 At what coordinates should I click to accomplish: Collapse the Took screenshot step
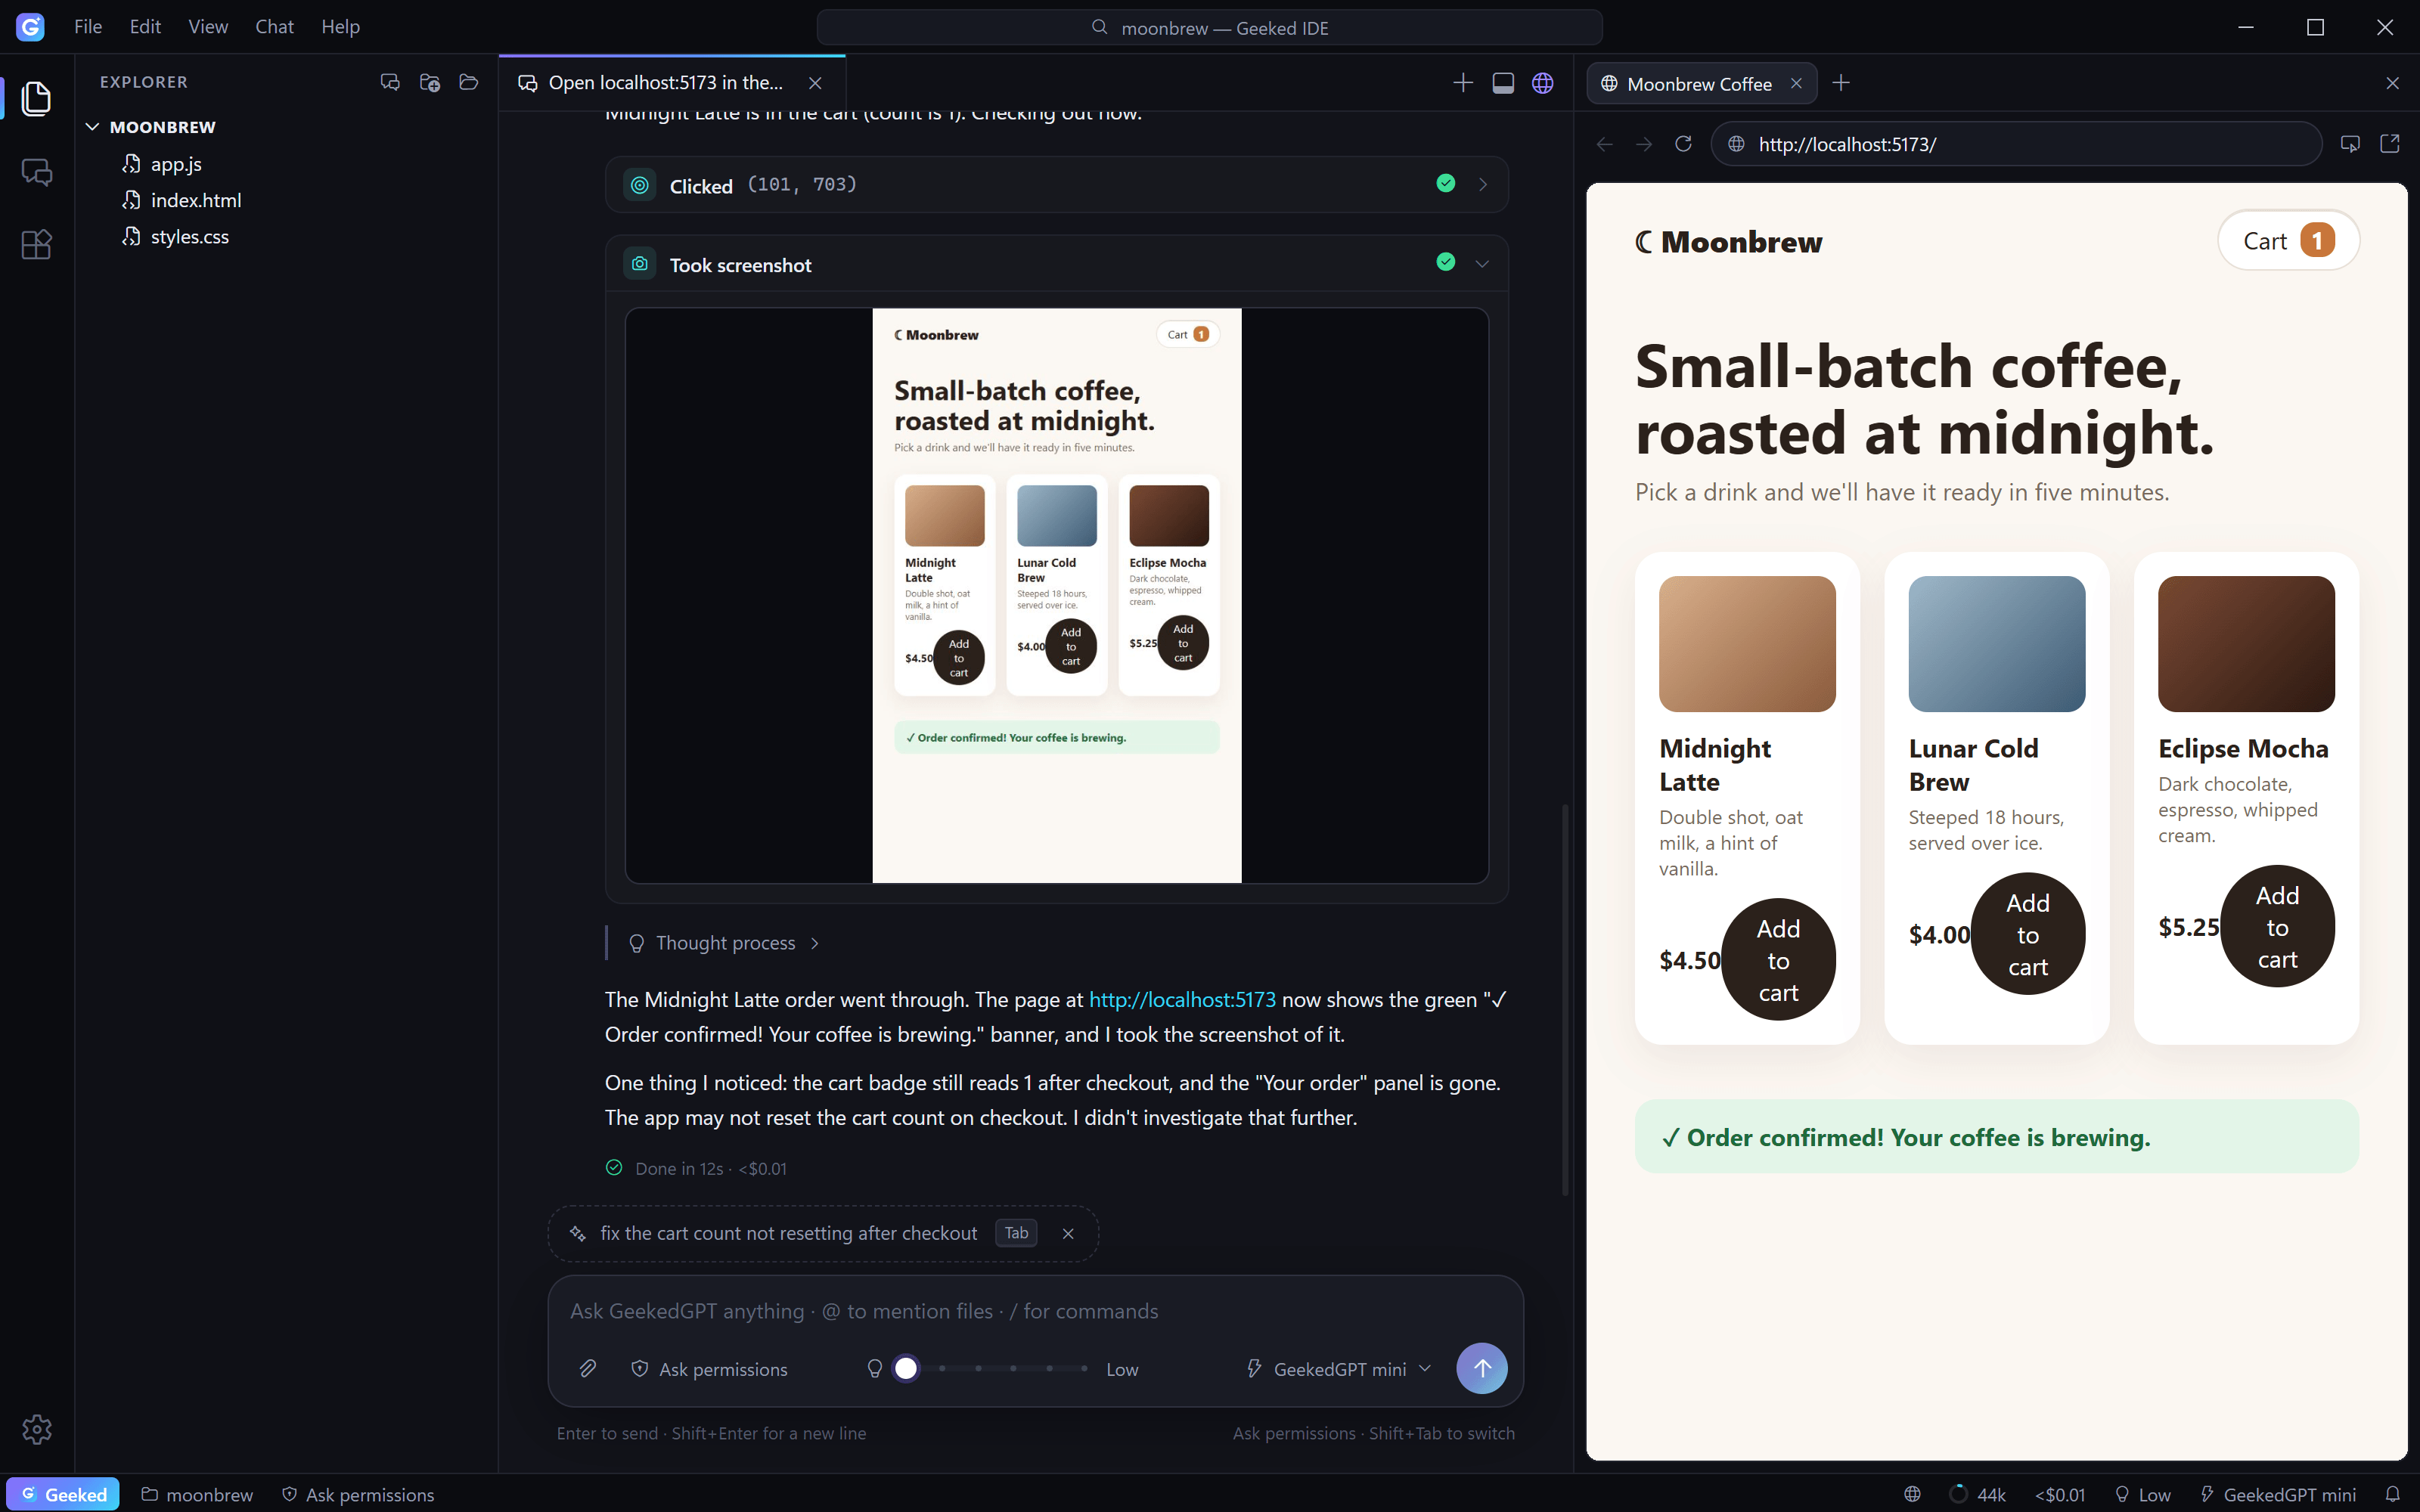(1482, 264)
